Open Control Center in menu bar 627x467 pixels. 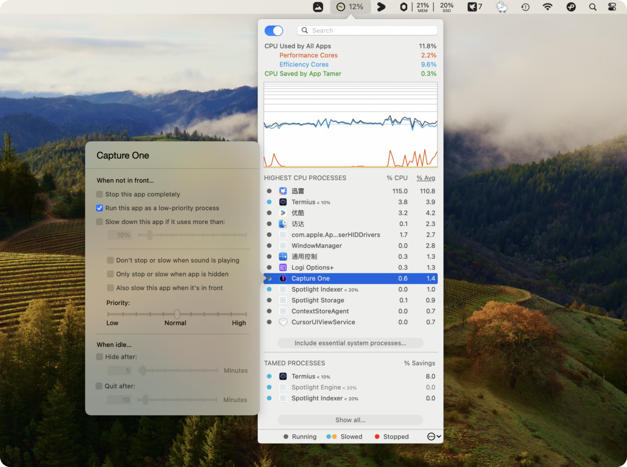(x=612, y=7)
